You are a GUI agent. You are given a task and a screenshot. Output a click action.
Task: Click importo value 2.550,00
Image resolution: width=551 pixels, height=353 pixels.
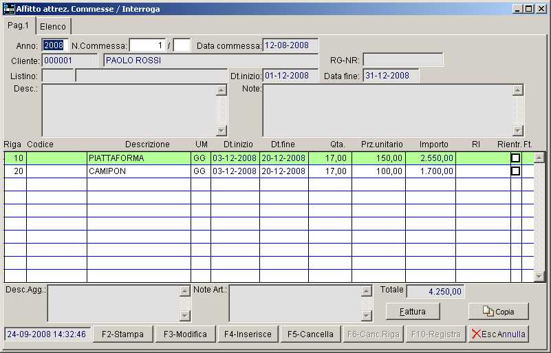(x=431, y=158)
